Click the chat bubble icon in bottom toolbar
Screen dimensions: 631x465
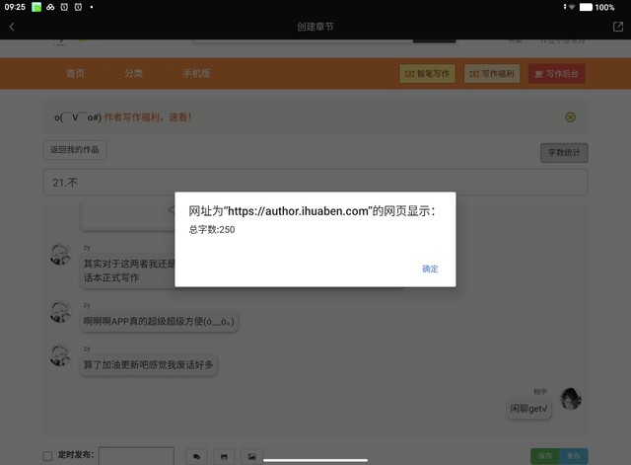click(196, 456)
